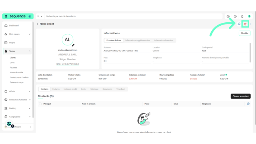Click the page vertical scrollbar
Screen dimensions: 256x144
pyautogui.click(x=255, y=68)
